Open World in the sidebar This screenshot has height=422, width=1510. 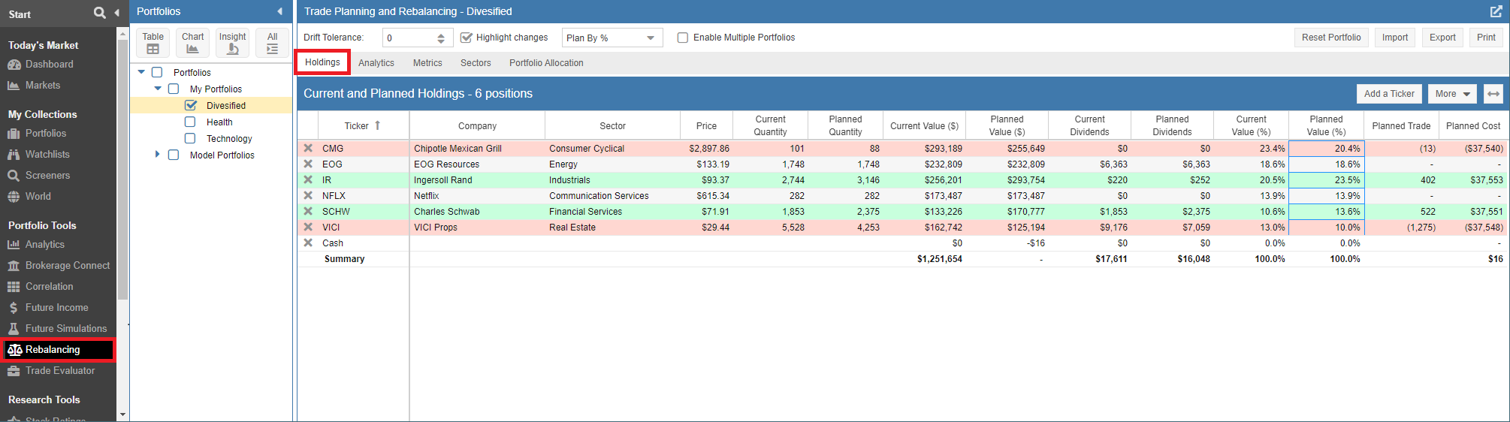38,197
